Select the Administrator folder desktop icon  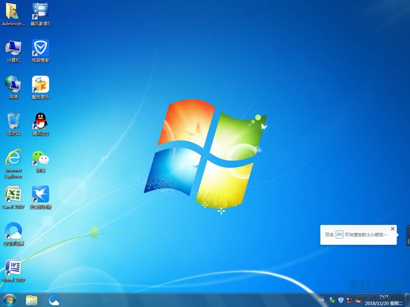pos(13,12)
